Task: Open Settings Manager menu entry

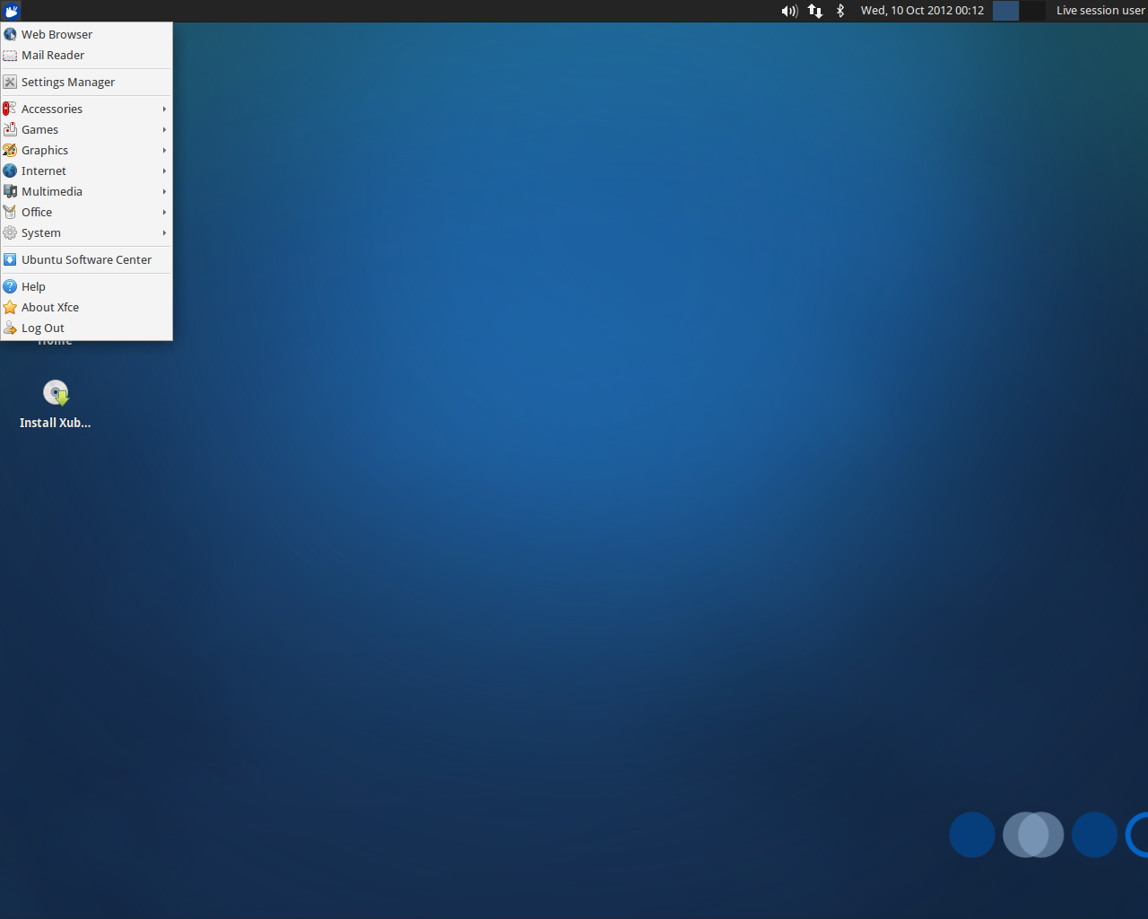Action: pyautogui.click(x=86, y=82)
